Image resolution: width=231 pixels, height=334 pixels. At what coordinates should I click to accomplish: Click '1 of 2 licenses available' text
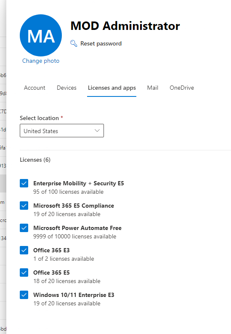click(64, 259)
